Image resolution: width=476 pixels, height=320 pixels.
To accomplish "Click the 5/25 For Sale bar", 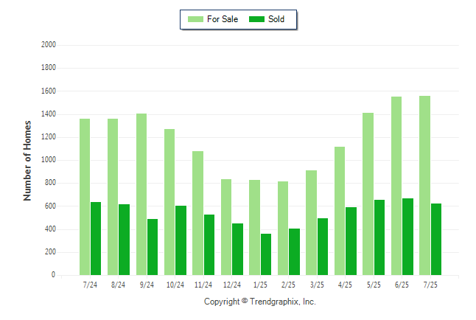I will (x=368, y=194).
